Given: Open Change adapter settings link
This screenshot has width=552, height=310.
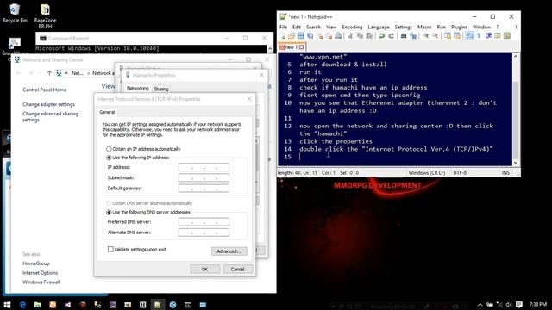Looking at the screenshot, I should [x=48, y=104].
